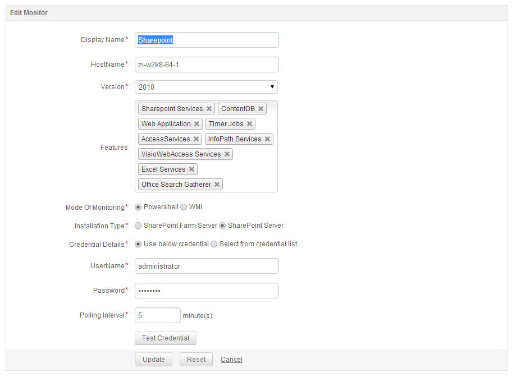This screenshot has height=377, width=512.
Task: Open the Version dropdown showing 2010
Action: 207,87
